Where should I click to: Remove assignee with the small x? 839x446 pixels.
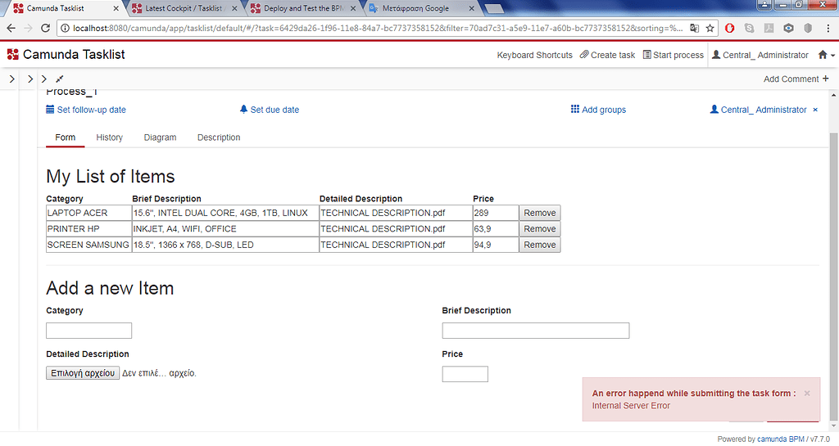pos(815,110)
